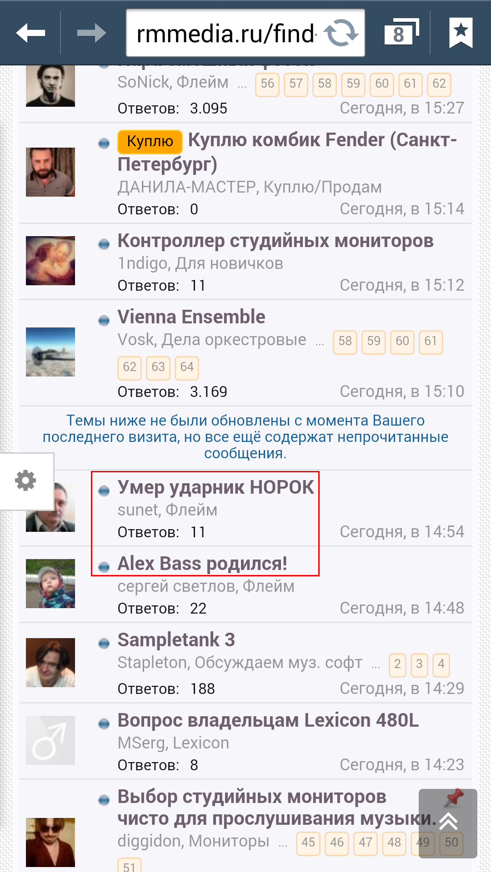Go to page 64 of Vienna Ensemble
Screen dimensions: 491x872
tap(187, 367)
